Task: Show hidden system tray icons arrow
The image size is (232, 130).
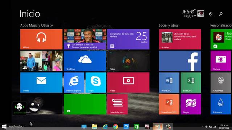Action: (x=202, y=127)
